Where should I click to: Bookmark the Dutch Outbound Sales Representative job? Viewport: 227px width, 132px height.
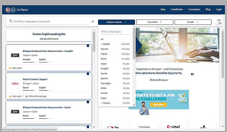click(88, 102)
